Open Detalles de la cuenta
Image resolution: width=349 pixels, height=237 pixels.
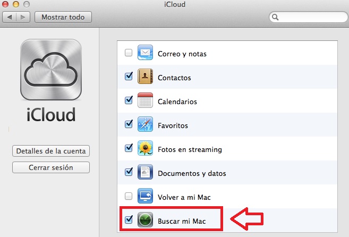coord(51,151)
